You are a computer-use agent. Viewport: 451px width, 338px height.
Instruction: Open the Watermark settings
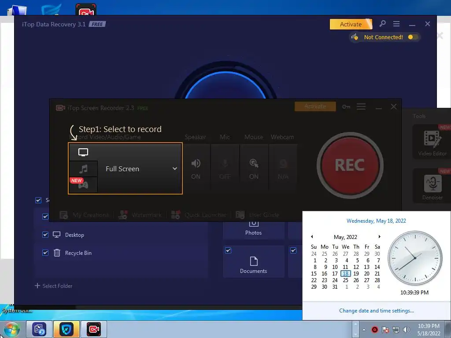(140, 215)
